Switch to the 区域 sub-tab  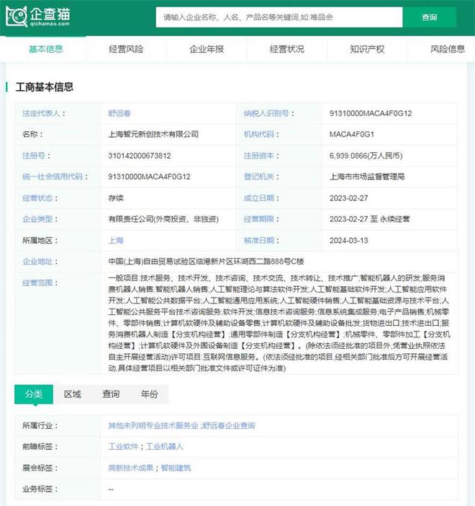72,394
